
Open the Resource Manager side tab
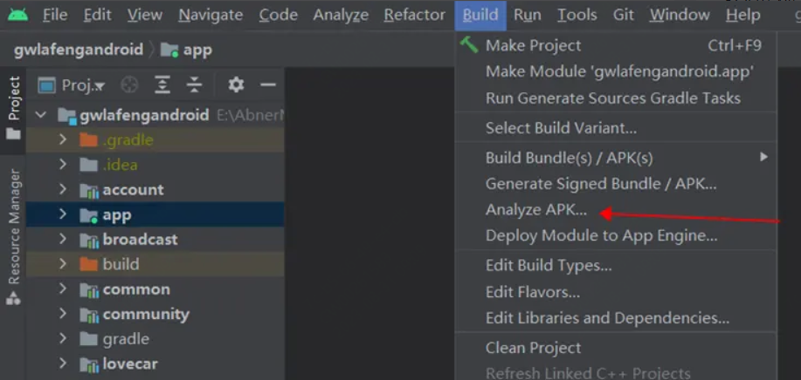(14, 228)
